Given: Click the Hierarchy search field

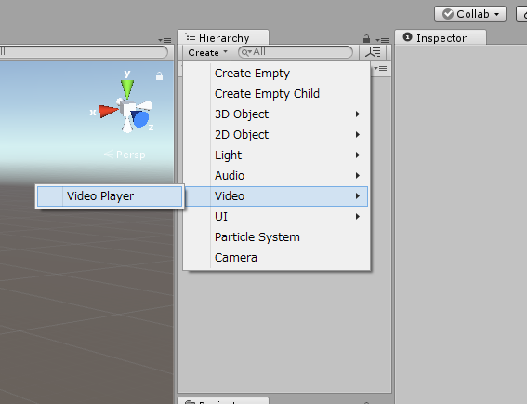Looking at the screenshot, I should click(296, 52).
